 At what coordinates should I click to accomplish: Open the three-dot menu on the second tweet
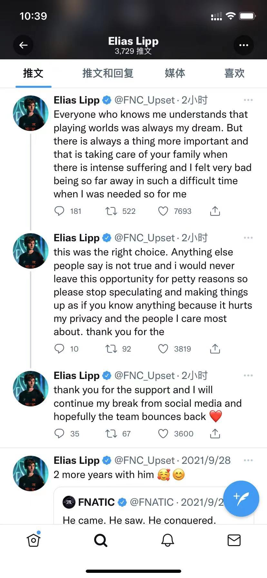tap(248, 238)
